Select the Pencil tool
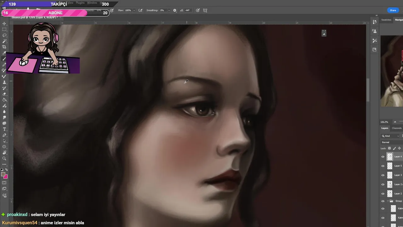The height and width of the screenshot is (227, 403). [4, 65]
